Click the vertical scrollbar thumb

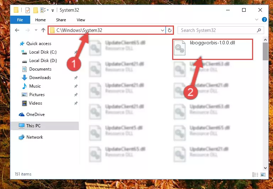265,51
